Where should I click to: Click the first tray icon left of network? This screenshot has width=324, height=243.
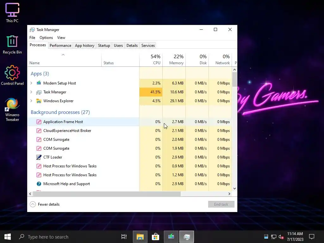[266, 237]
